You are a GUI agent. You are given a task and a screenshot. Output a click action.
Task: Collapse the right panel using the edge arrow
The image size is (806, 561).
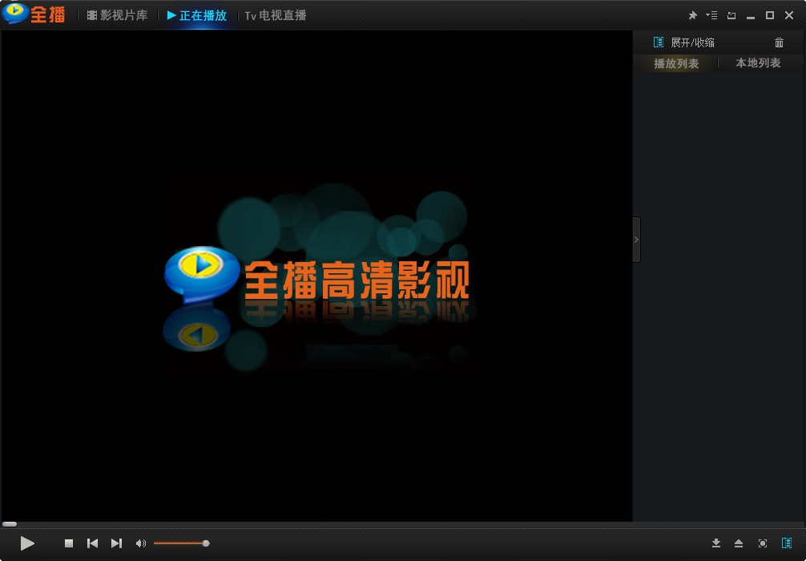(x=636, y=239)
